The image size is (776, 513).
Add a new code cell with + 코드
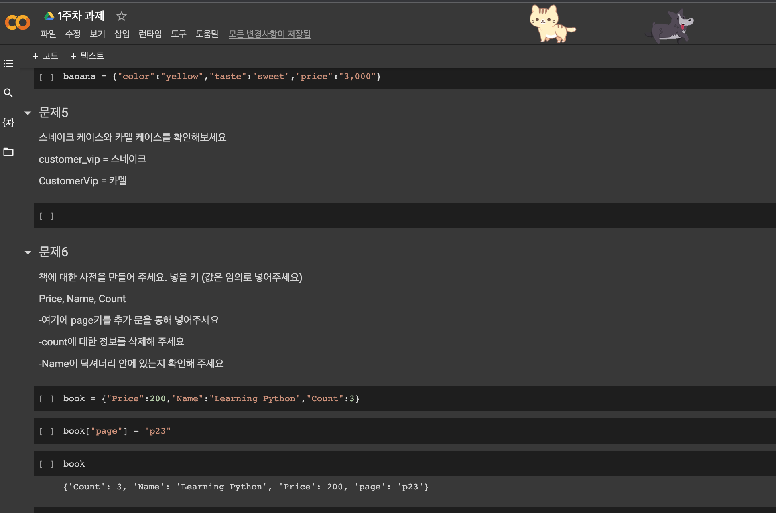(x=45, y=56)
